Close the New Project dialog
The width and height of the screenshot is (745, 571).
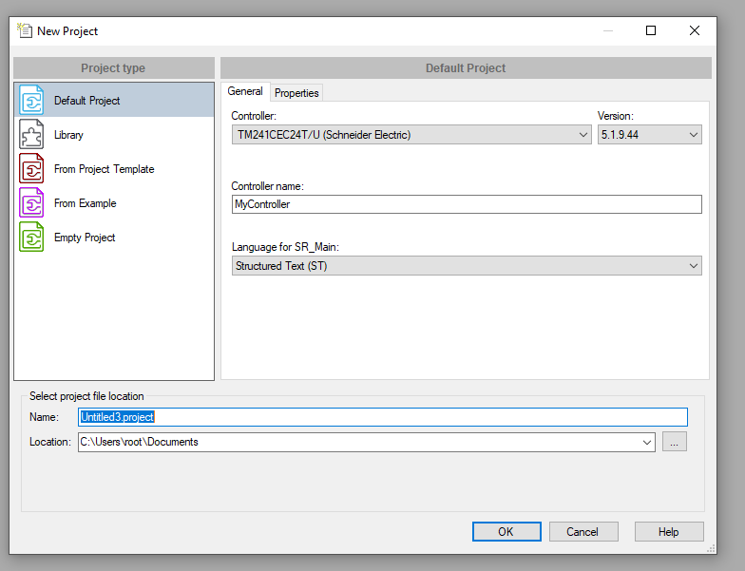(x=694, y=30)
